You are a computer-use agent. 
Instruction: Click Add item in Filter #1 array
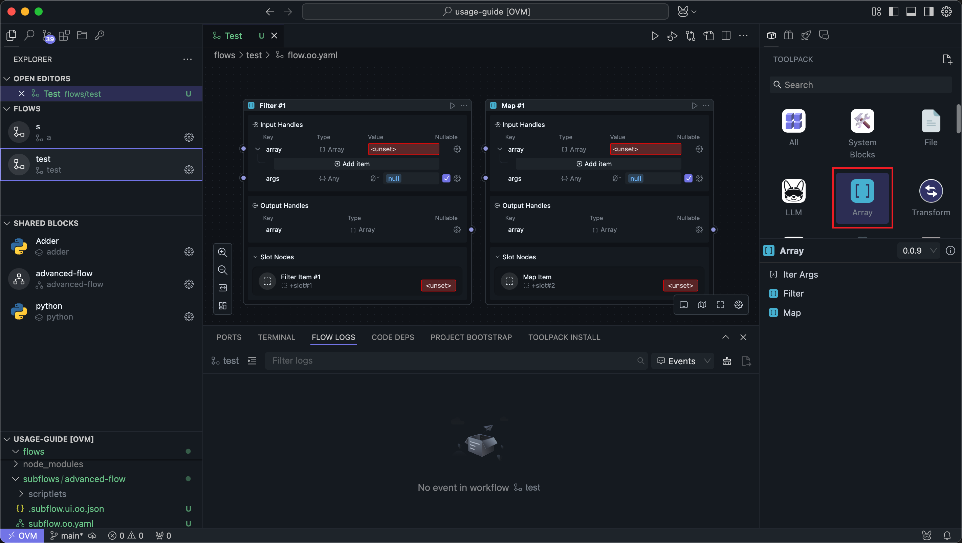click(352, 164)
